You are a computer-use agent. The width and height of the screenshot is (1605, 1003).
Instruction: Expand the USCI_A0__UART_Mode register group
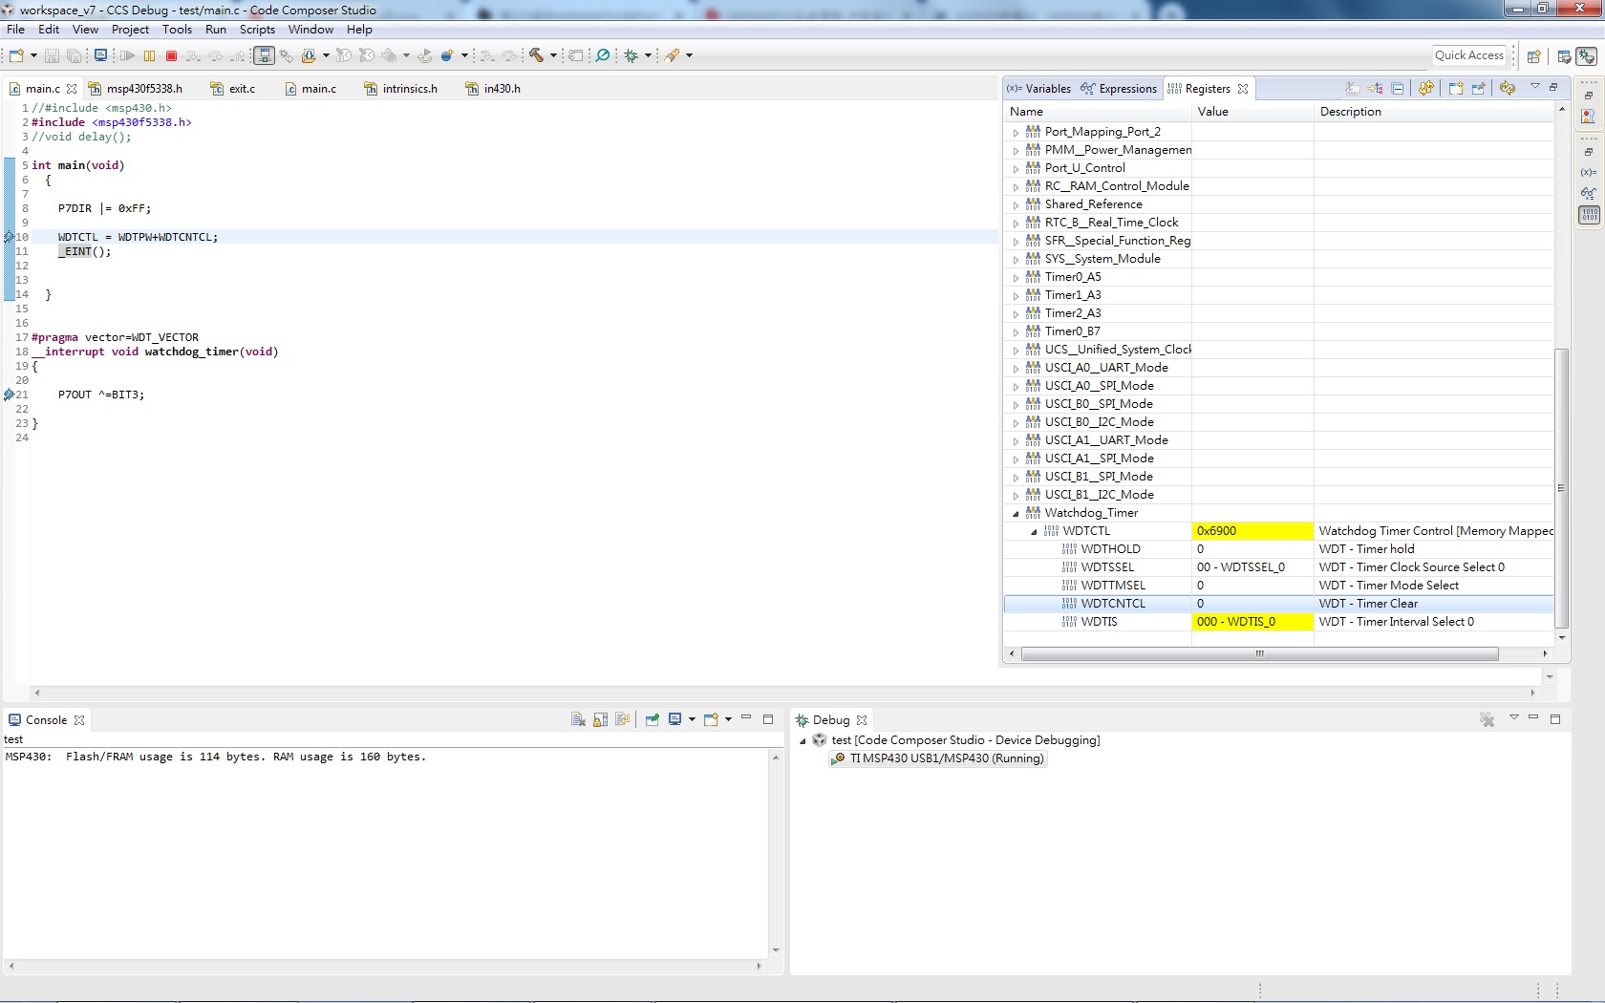(1016, 369)
